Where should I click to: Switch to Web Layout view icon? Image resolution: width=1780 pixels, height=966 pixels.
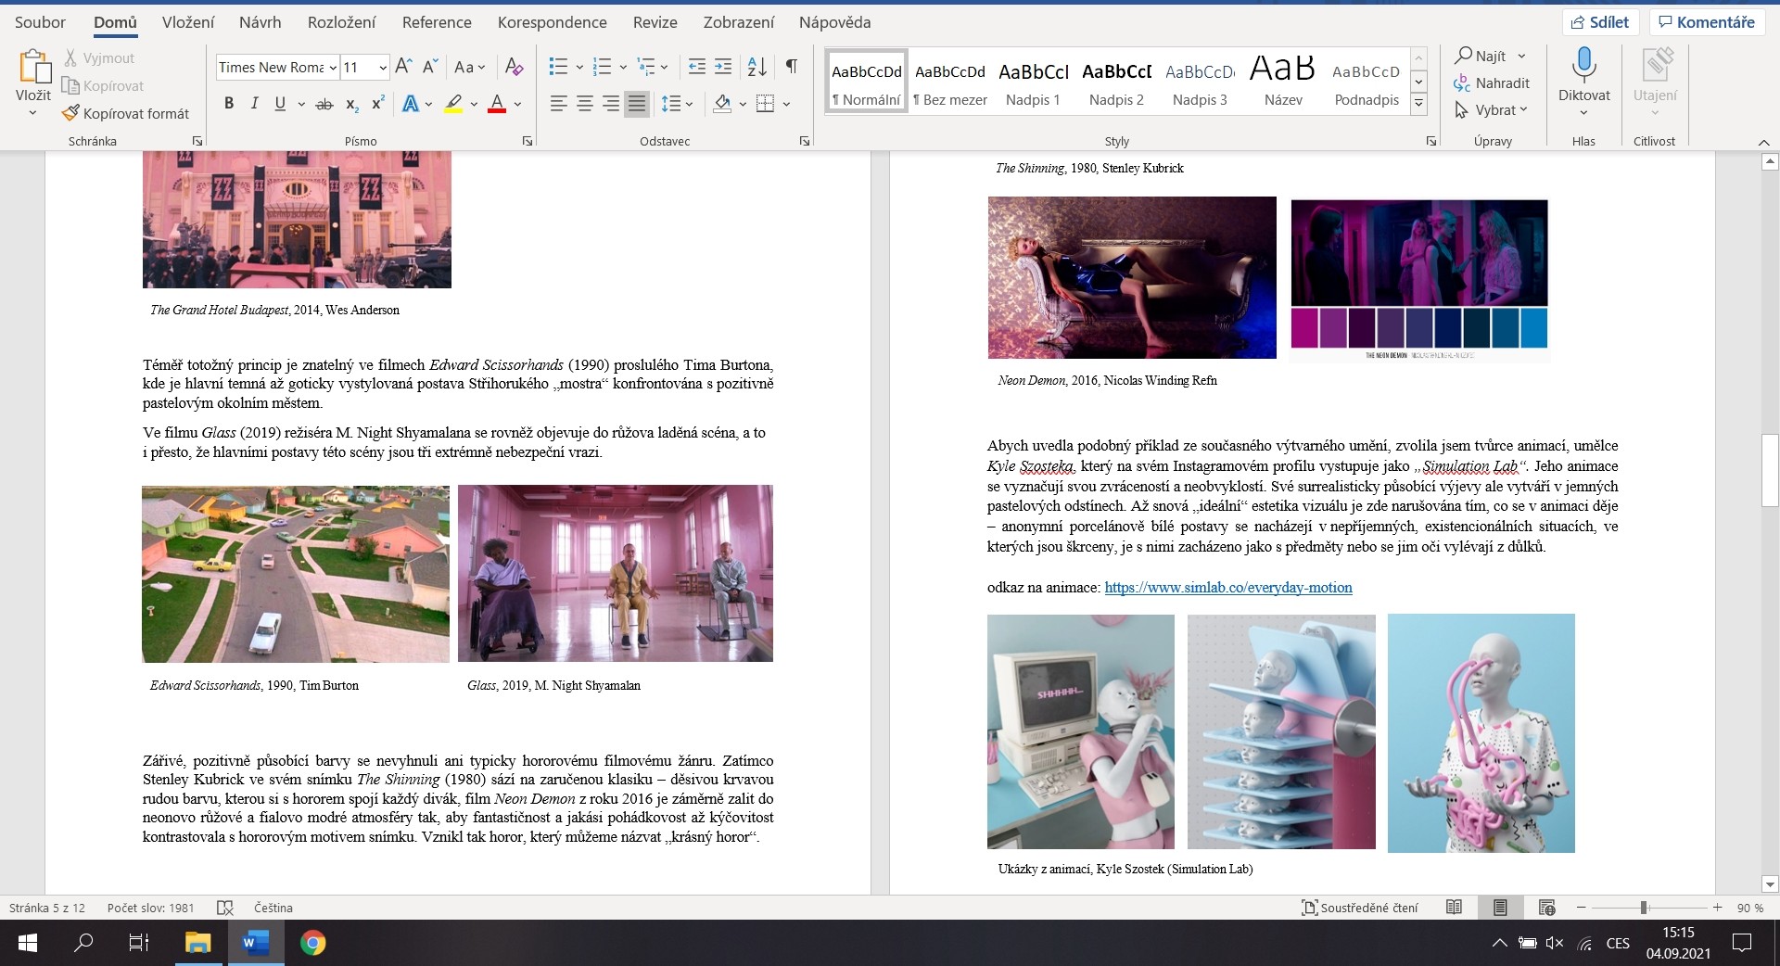(x=1546, y=908)
